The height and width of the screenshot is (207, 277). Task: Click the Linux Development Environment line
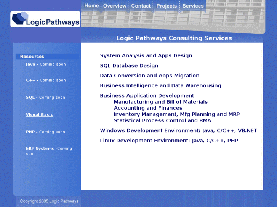[x=169, y=141]
